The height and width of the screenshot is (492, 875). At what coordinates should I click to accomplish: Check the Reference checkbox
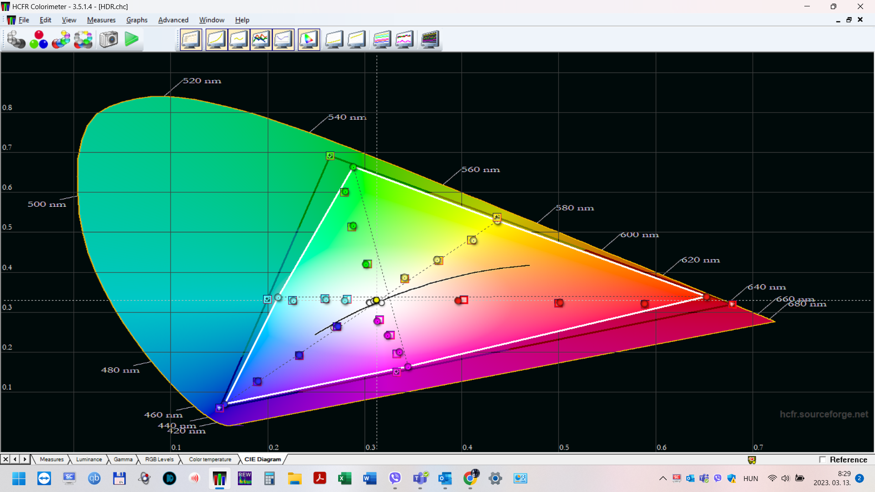pos(823,460)
